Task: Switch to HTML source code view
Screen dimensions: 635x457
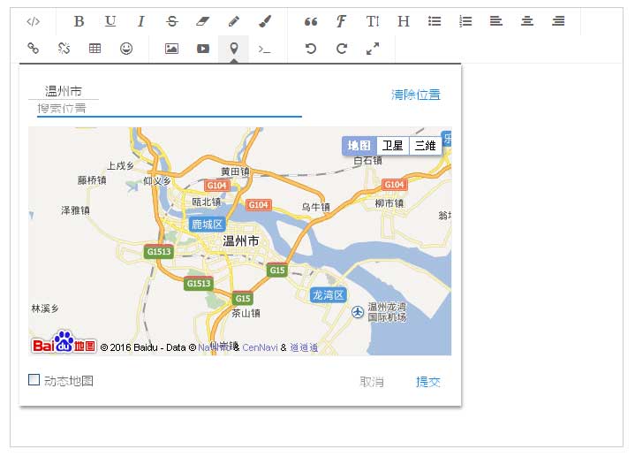Action: (x=33, y=21)
